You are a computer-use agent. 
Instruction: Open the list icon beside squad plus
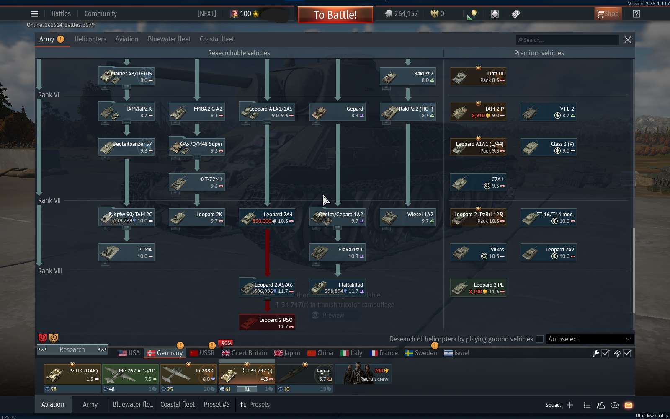(x=587, y=405)
